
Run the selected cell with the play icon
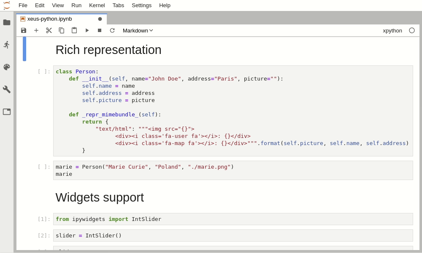pyautogui.click(x=87, y=30)
